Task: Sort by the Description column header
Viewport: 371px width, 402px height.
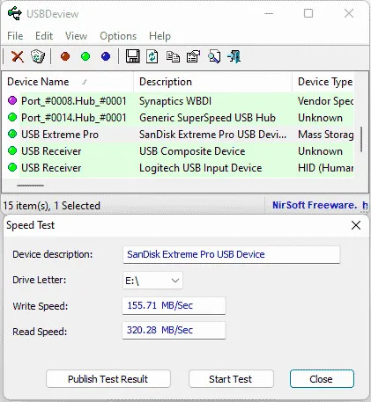Action: (212, 82)
